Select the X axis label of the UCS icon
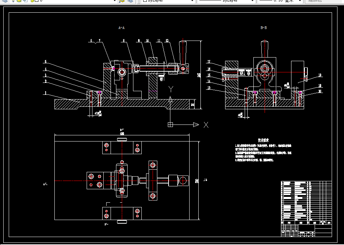344x245 pixels. pyautogui.click(x=206, y=125)
